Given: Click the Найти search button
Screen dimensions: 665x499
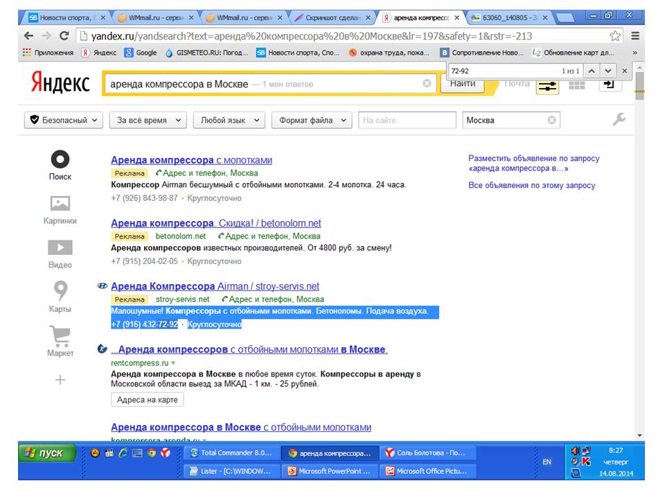Looking at the screenshot, I should 463,84.
